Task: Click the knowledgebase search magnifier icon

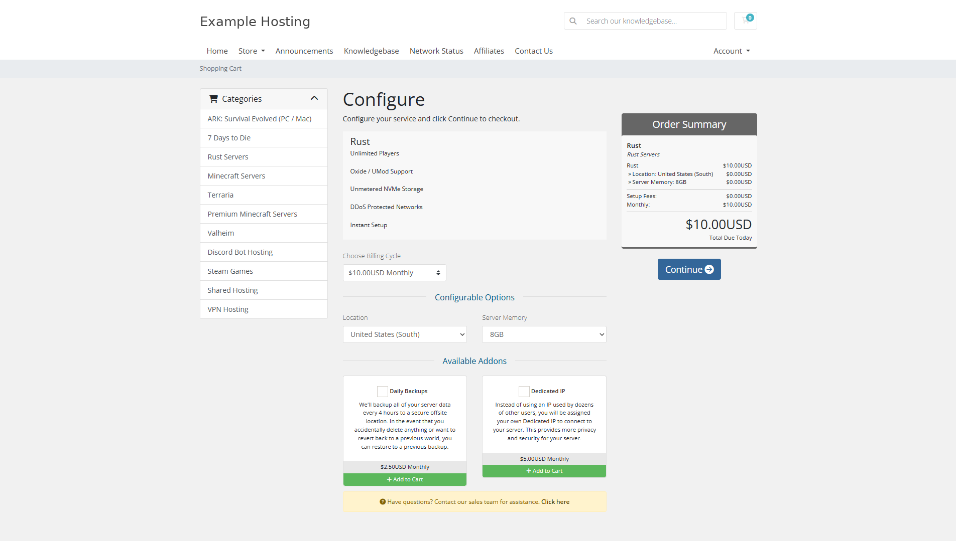Action: [x=573, y=21]
